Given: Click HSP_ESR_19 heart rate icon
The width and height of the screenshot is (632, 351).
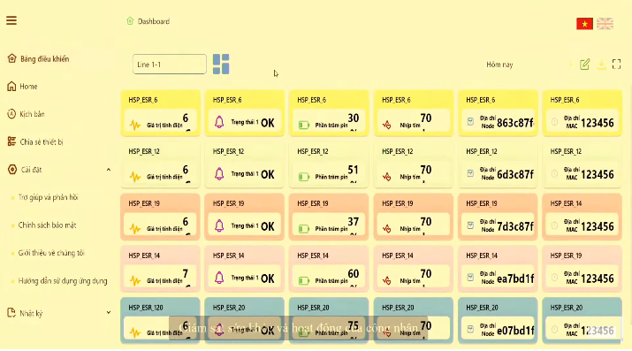Looking at the screenshot, I should (387, 228).
